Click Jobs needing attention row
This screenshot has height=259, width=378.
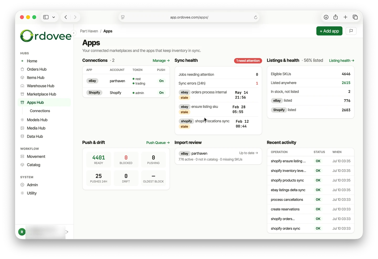tap(218, 75)
